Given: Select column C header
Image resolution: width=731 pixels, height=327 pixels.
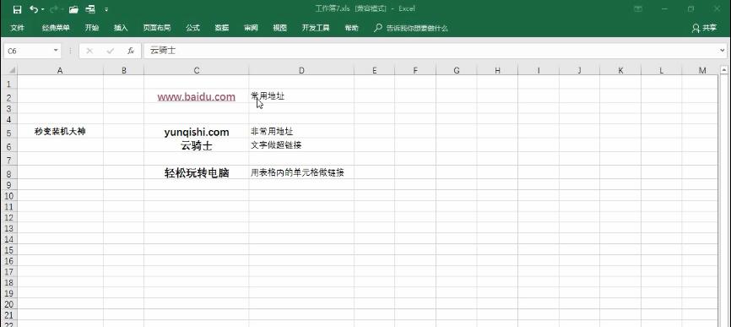Looking at the screenshot, I should tap(197, 71).
